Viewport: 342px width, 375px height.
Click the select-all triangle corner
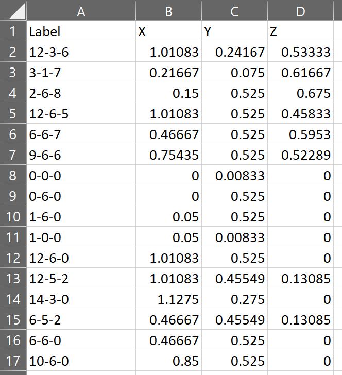coord(13,10)
